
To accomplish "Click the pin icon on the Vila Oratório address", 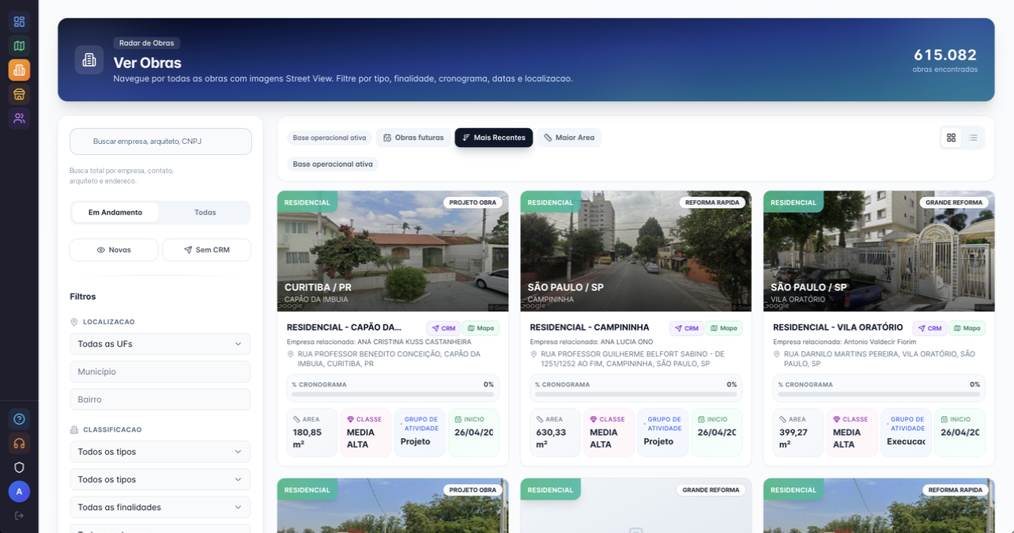I will tap(777, 354).
